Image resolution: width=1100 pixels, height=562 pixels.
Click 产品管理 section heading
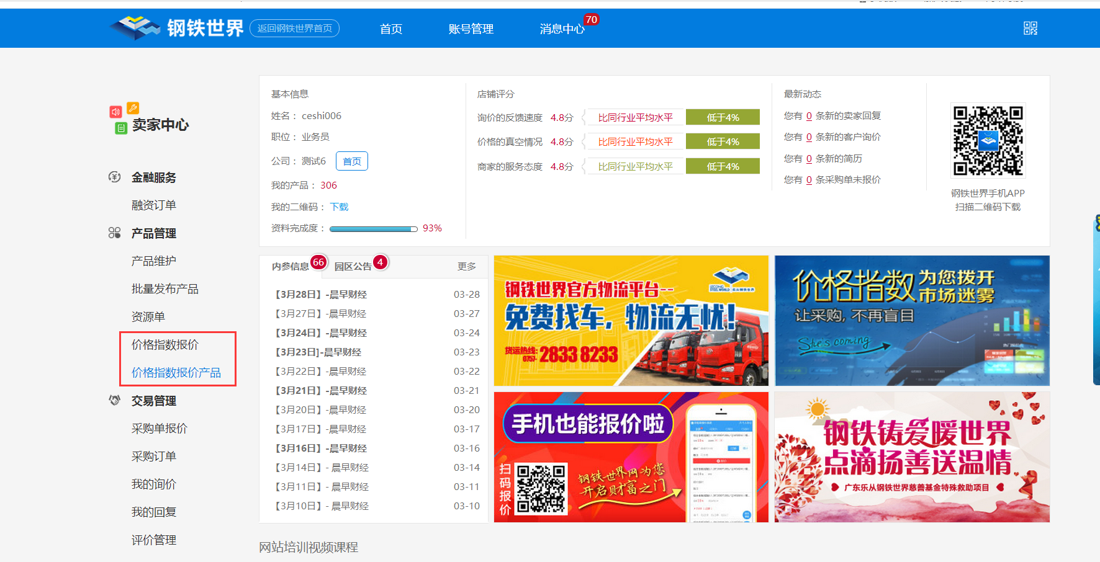154,233
